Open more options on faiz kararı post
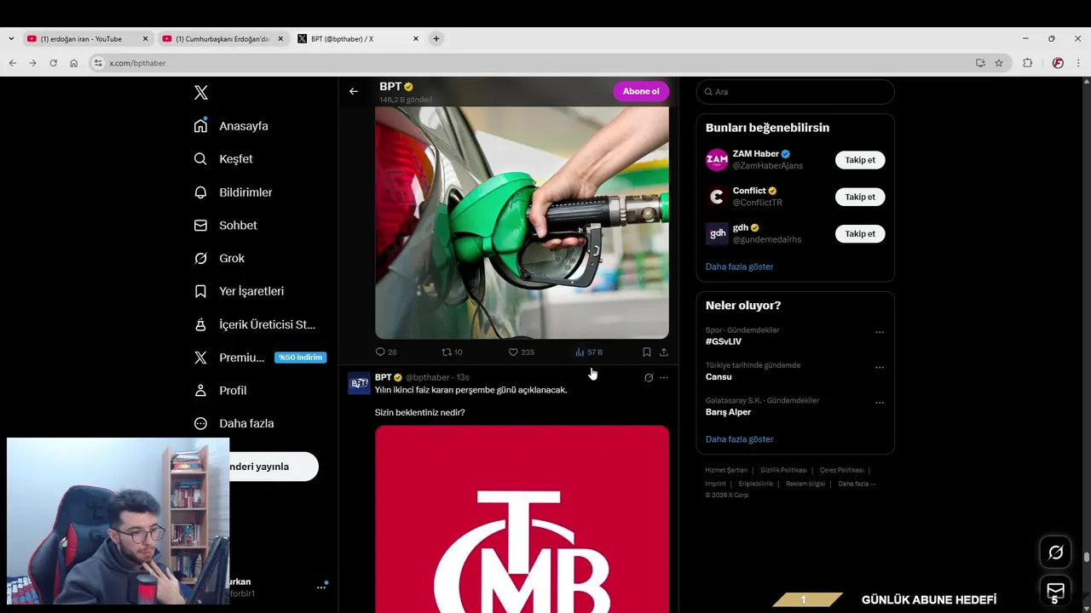The width and height of the screenshot is (1091, 613). 664,377
